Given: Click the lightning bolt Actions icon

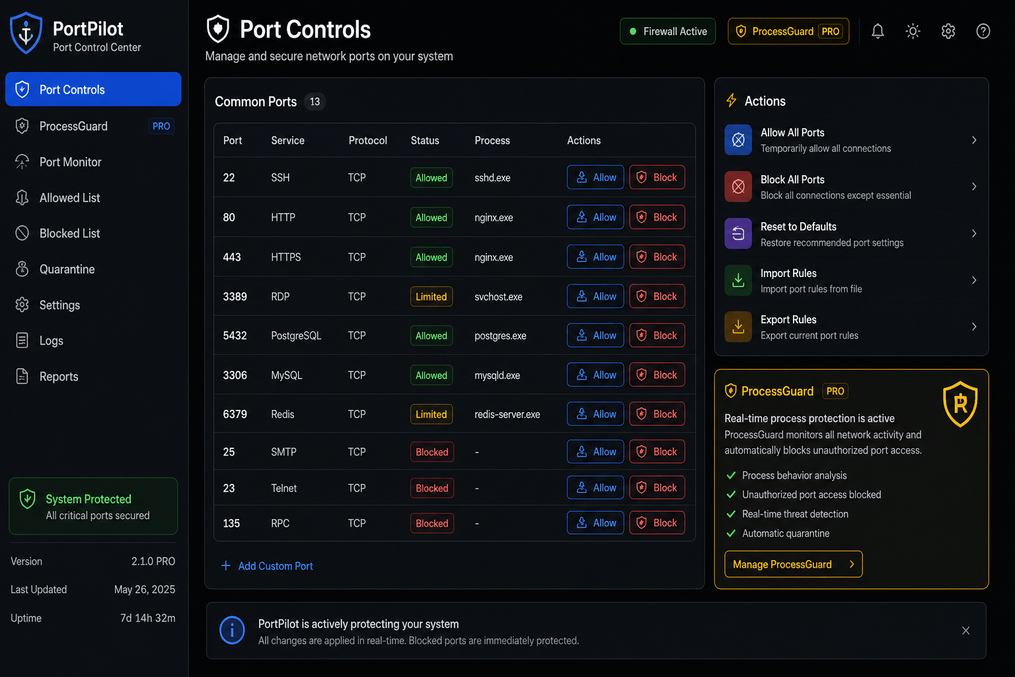Looking at the screenshot, I should pos(731,100).
